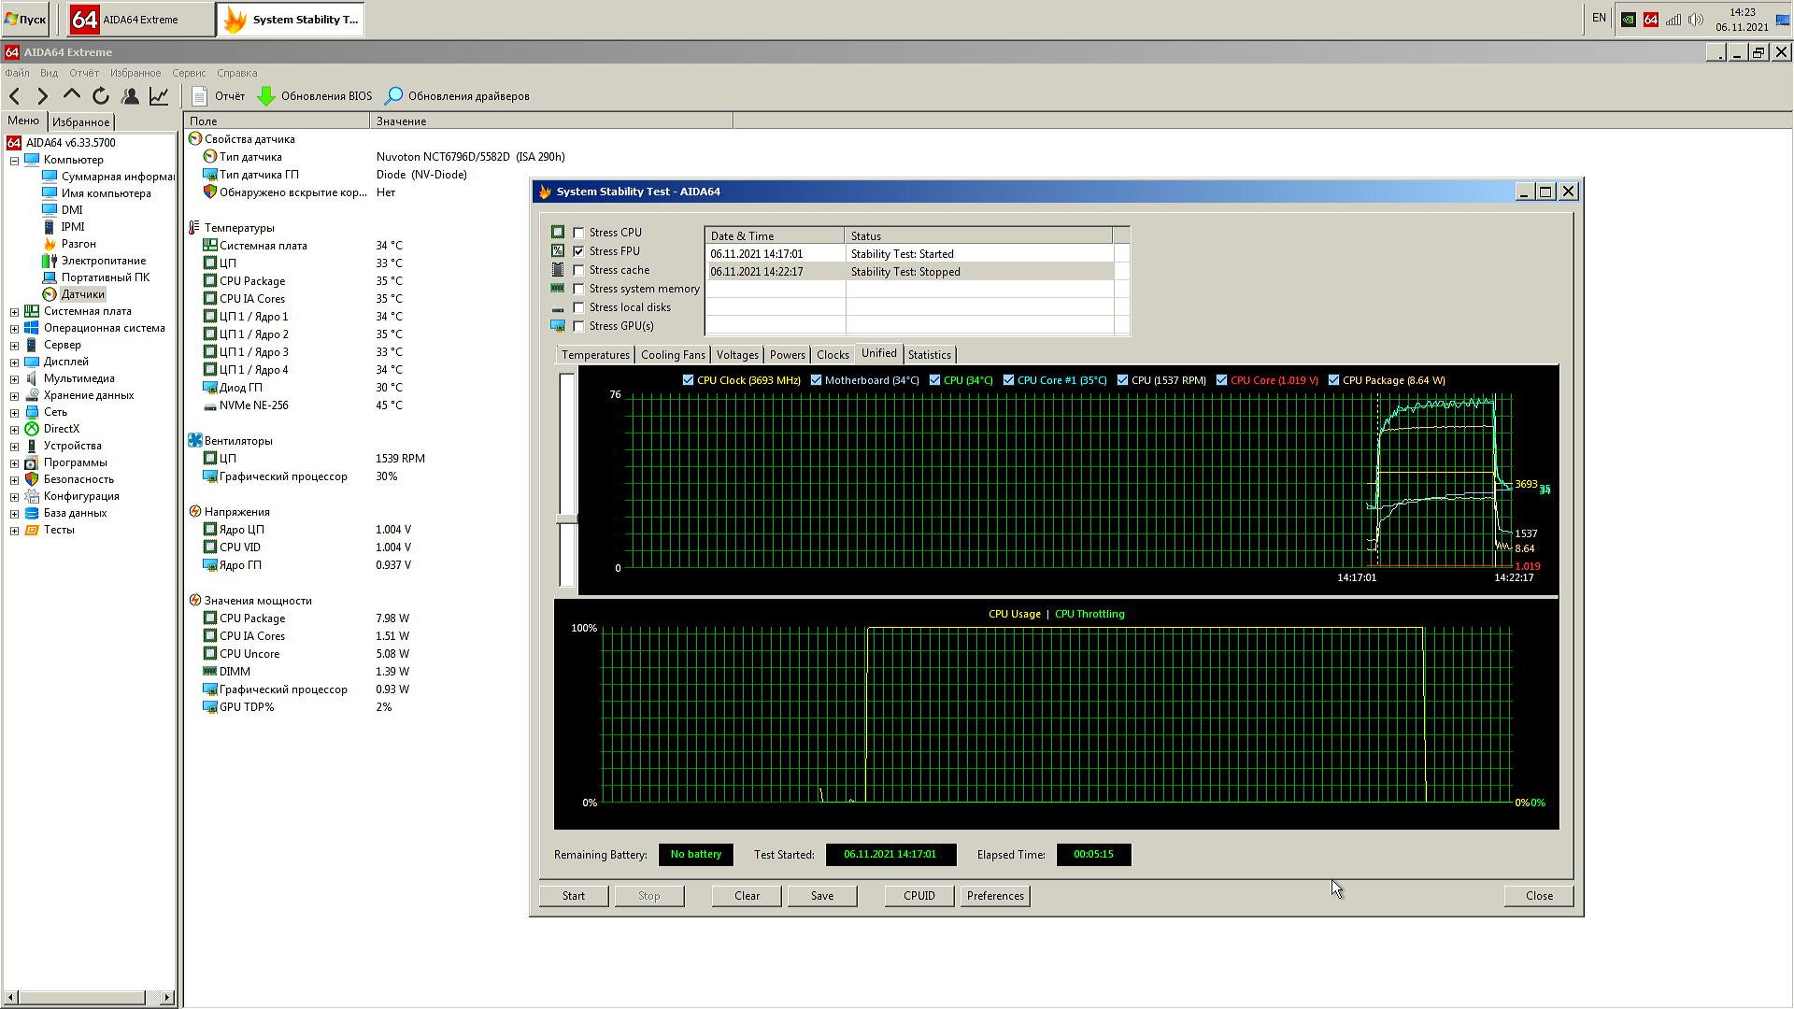
Task: Click the left panel horizontal scrollbar
Action: pos(84,998)
